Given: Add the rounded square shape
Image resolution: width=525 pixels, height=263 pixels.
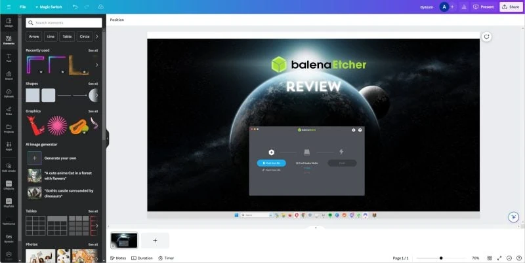Looking at the screenshot, I should 48,96.
